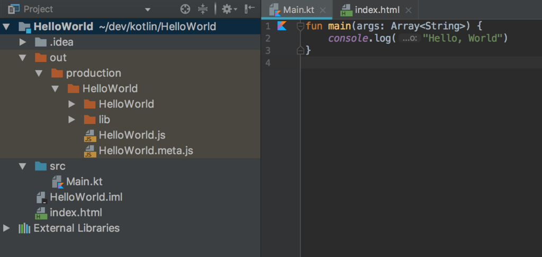Click the index.html file icon in tree
This screenshot has width=542, height=257.
pyautogui.click(x=41, y=213)
